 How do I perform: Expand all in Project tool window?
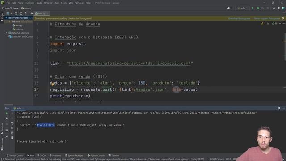[x=21, y=13]
